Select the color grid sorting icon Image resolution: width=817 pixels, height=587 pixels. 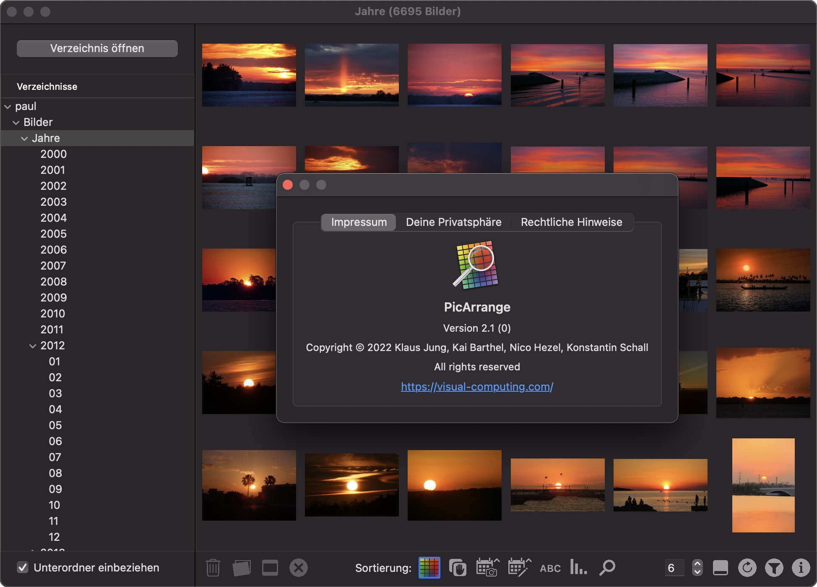pos(429,568)
